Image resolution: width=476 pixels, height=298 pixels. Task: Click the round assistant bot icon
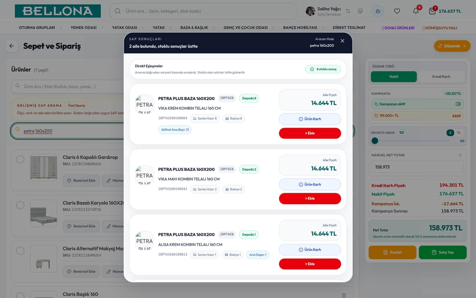[x=378, y=11]
